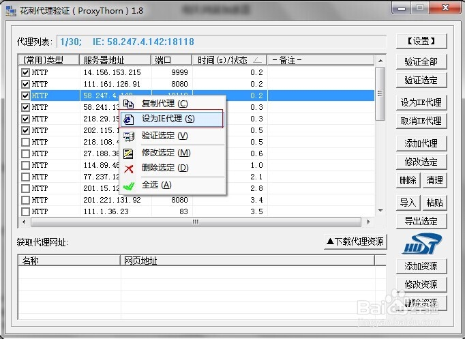
Task: Click the HUST logo
Action: click(421, 244)
